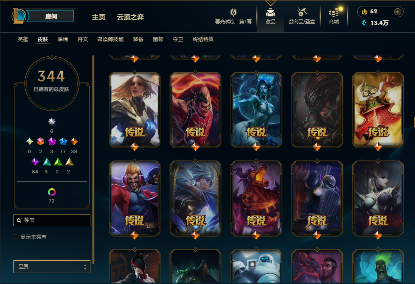Open the 藏品 collection bag icon
The image size is (415, 284).
click(270, 13)
